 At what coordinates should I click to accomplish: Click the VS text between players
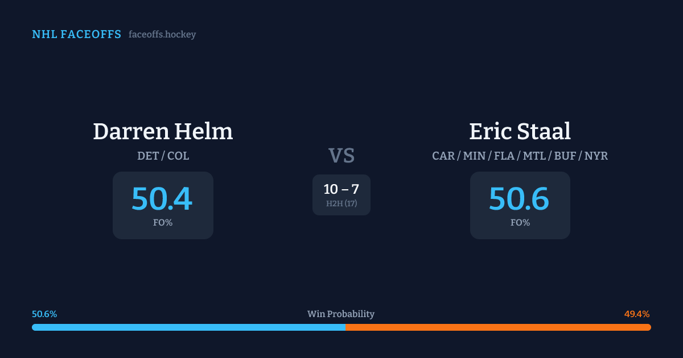(341, 155)
